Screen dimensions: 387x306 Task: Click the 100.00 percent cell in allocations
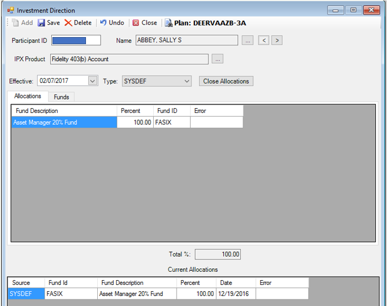click(135, 122)
